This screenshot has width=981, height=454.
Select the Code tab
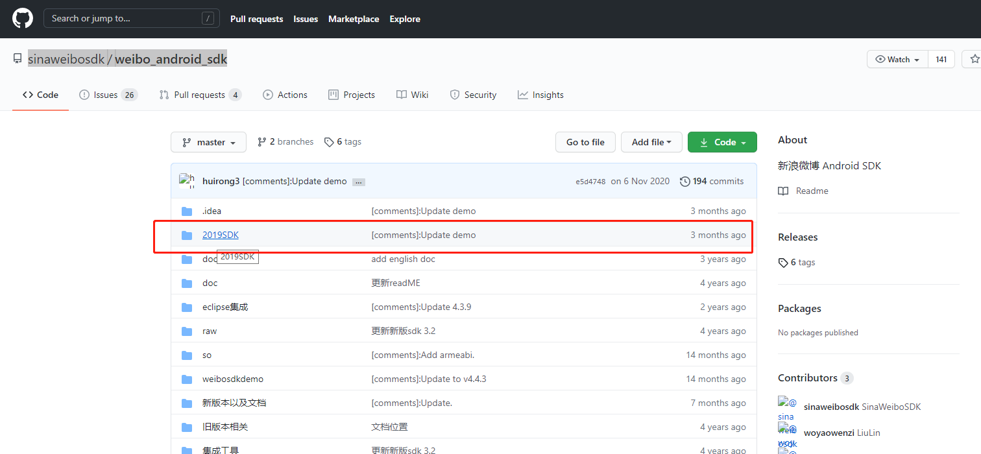(40, 95)
